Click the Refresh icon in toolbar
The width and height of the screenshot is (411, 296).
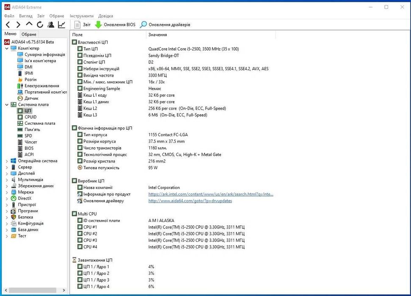(40, 25)
